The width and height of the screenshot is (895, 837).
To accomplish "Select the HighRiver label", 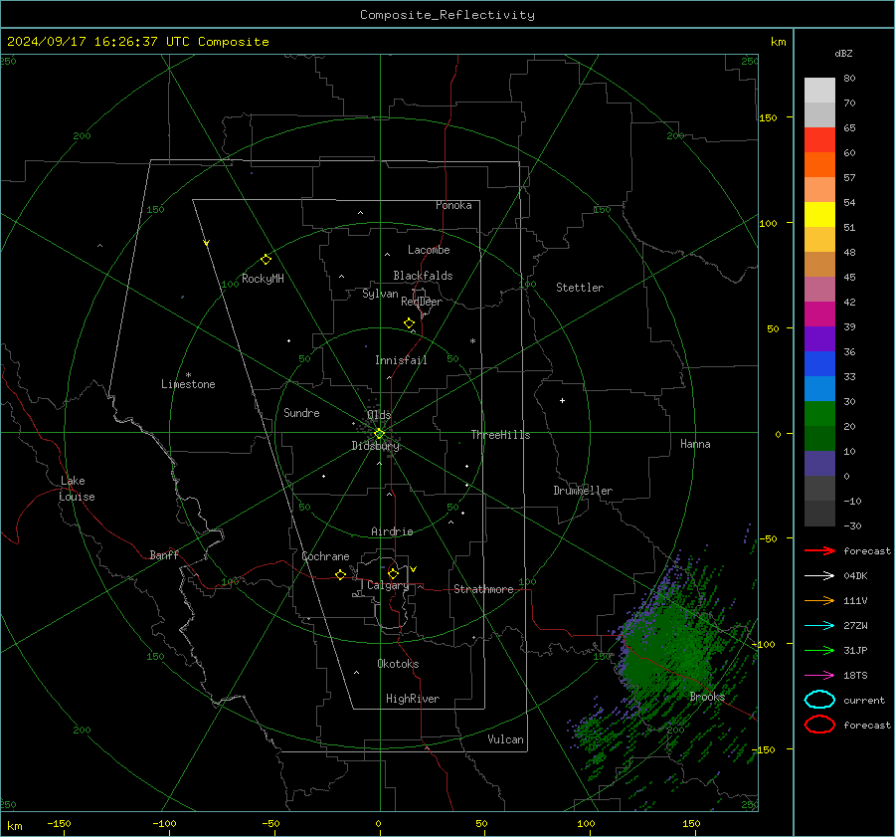I will pyautogui.click(x=413, y=699).
